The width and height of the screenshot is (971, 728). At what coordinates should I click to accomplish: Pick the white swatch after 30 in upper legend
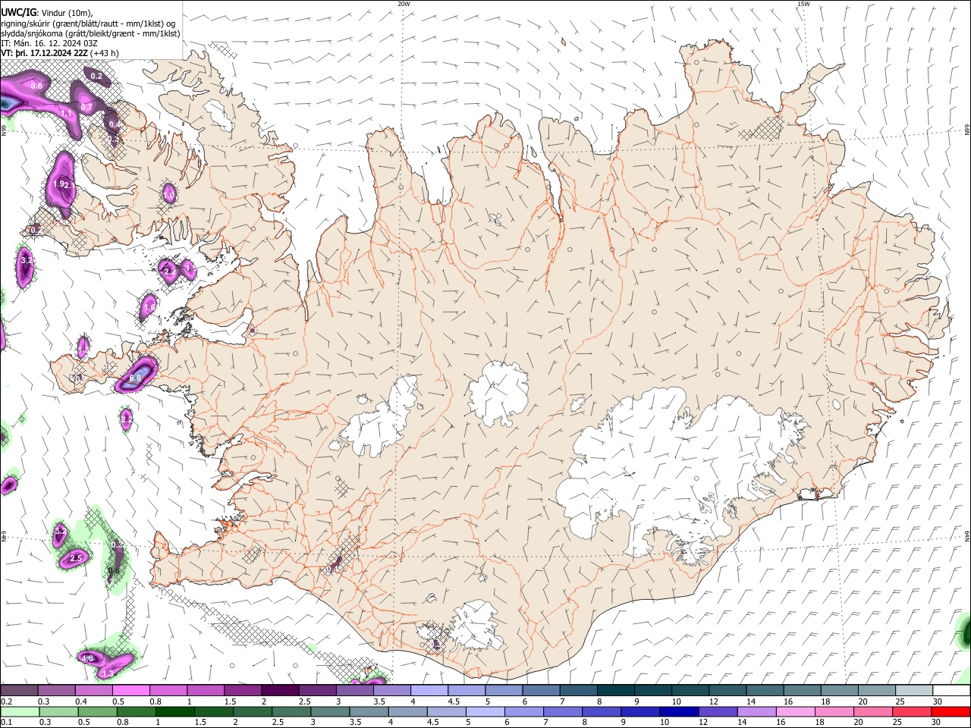951,690
